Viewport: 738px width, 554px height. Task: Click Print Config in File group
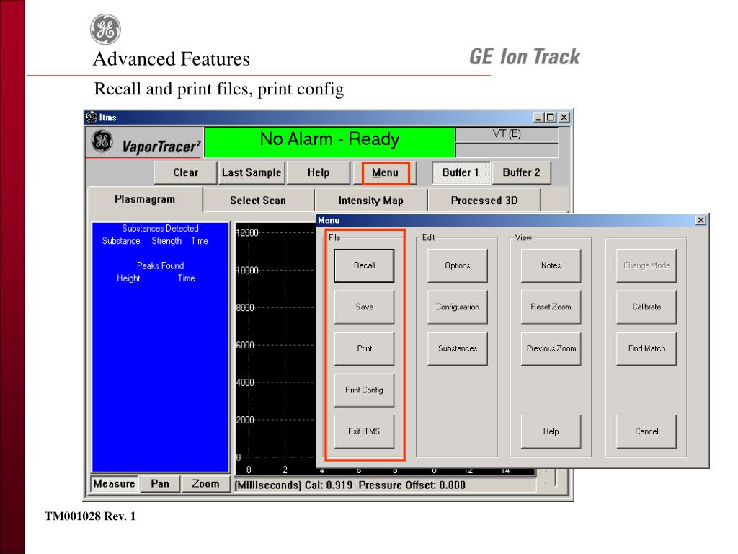tap(364, 390)
